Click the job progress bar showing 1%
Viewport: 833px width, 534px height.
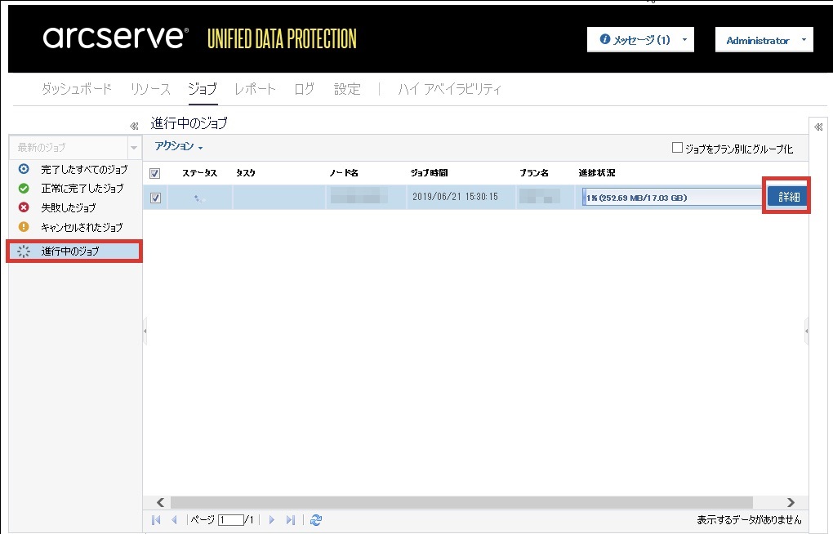tap(672, 198)
